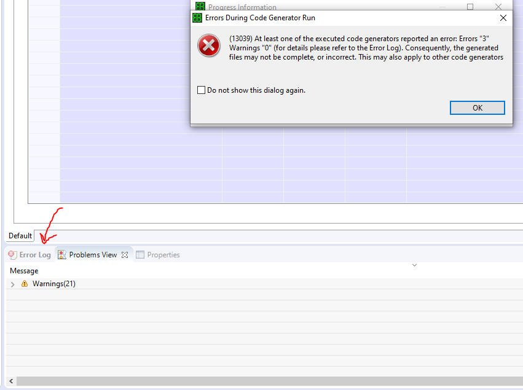The height and width of the screenshot is (390, 523).
Task: Click the Properties tab icon
Action: point(140,254)
